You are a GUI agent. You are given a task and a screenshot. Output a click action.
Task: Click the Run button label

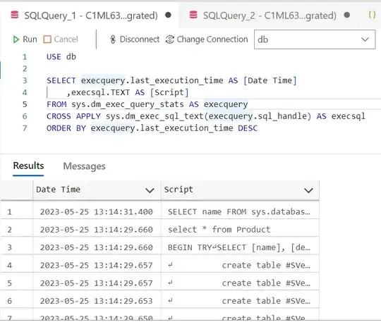[x=30, y=39]
